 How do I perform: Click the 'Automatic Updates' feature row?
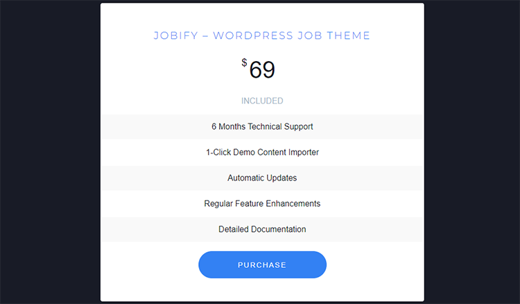(262, 178)
